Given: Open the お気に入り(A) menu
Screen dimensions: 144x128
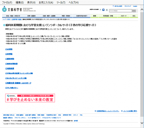Looking at the screenshot, I should click(46, 2).
